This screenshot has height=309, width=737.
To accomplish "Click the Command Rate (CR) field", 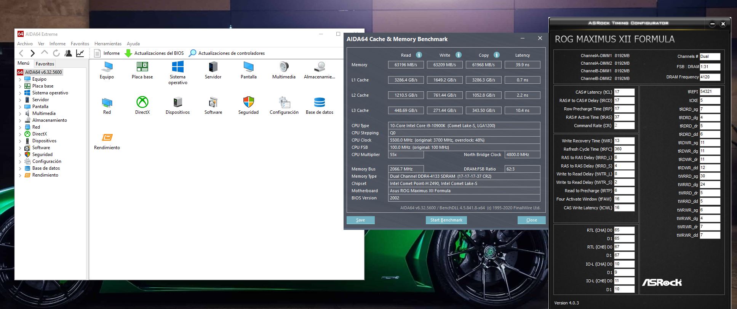I will (x=624, y=126).
